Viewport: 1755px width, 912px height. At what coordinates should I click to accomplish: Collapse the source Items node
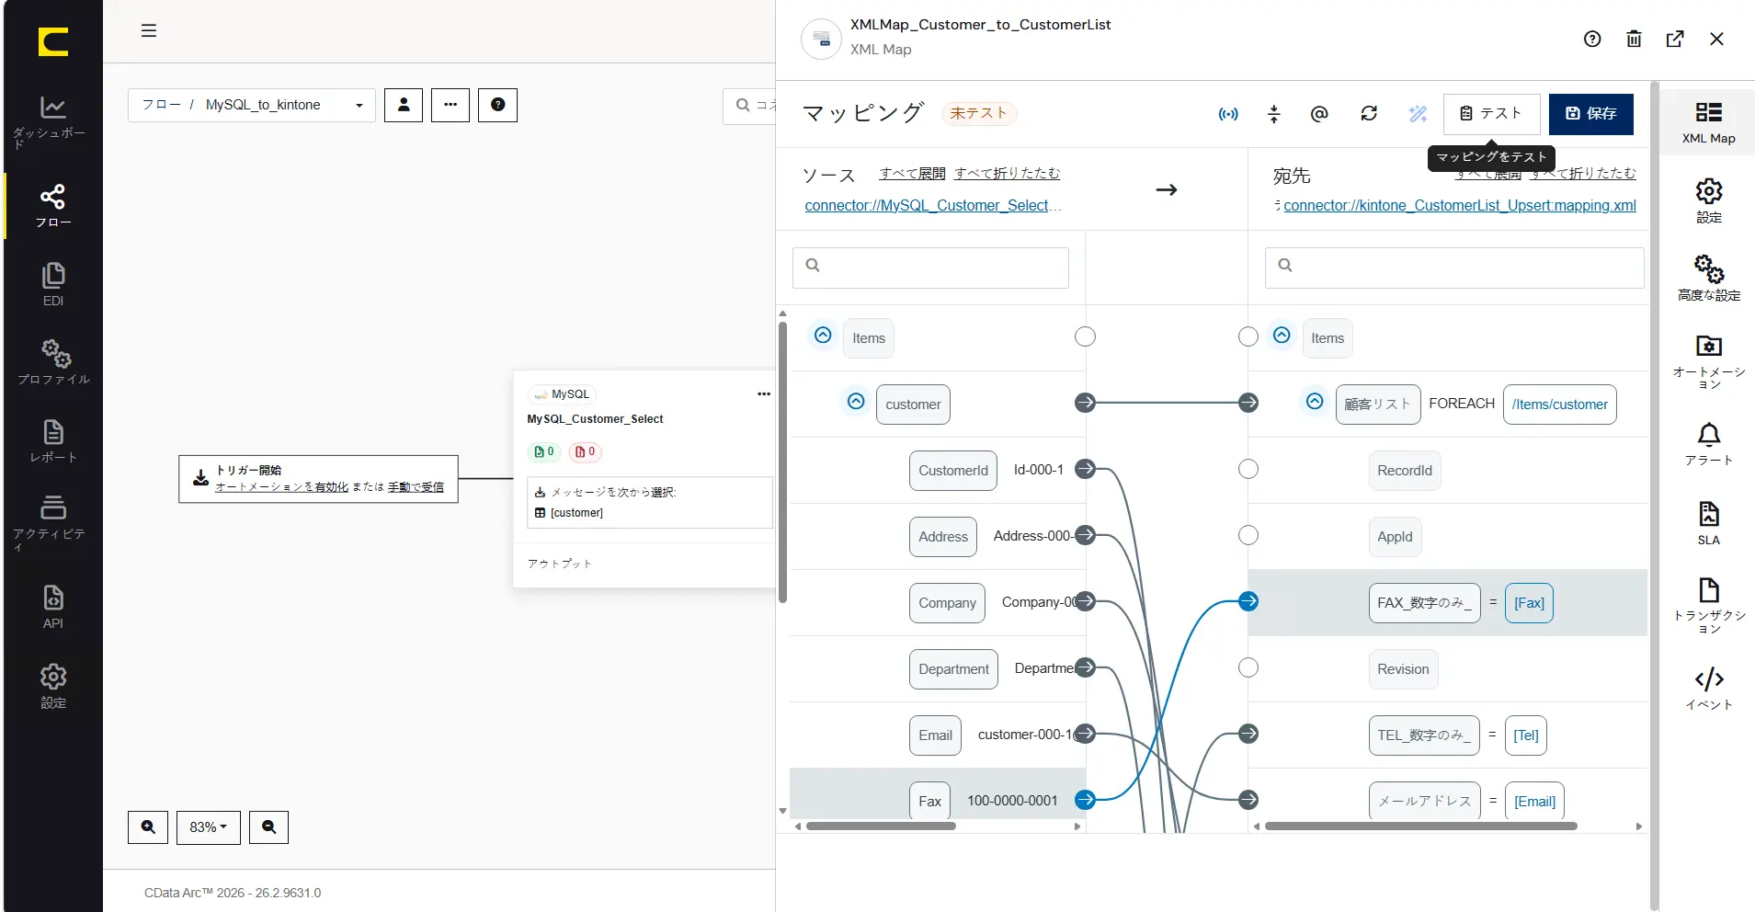(x=823, y=336)
